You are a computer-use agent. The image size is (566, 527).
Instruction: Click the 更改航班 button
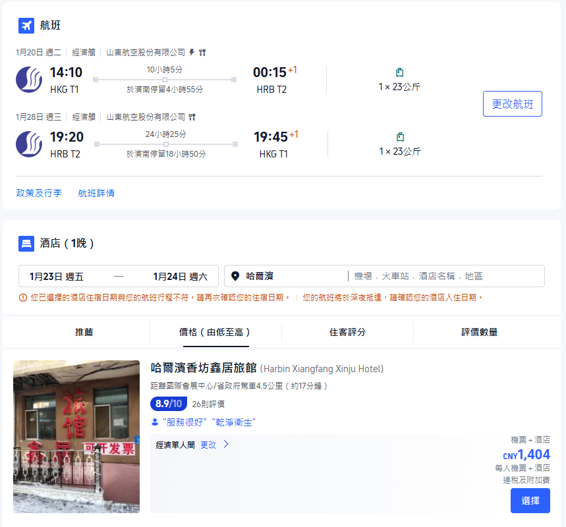[512, 103]
